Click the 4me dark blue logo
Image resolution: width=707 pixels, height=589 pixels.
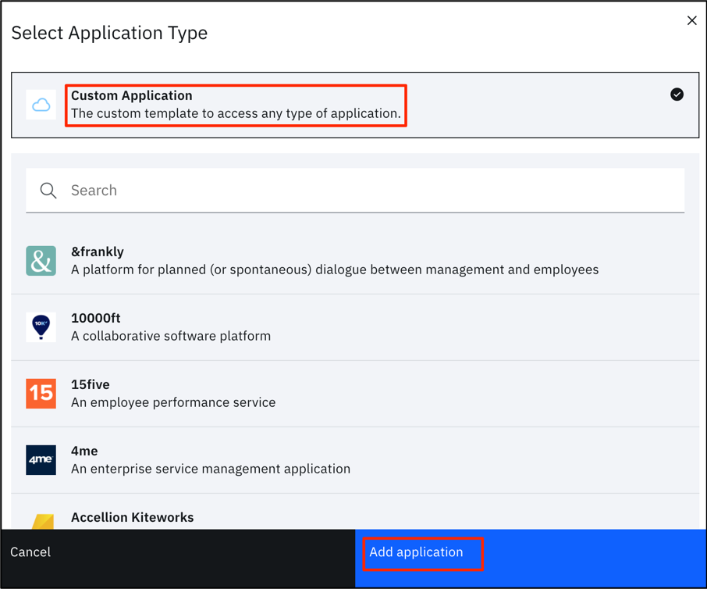[41, 460]
